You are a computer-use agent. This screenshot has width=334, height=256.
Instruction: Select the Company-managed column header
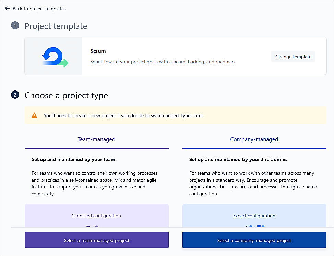pos(254,139)
